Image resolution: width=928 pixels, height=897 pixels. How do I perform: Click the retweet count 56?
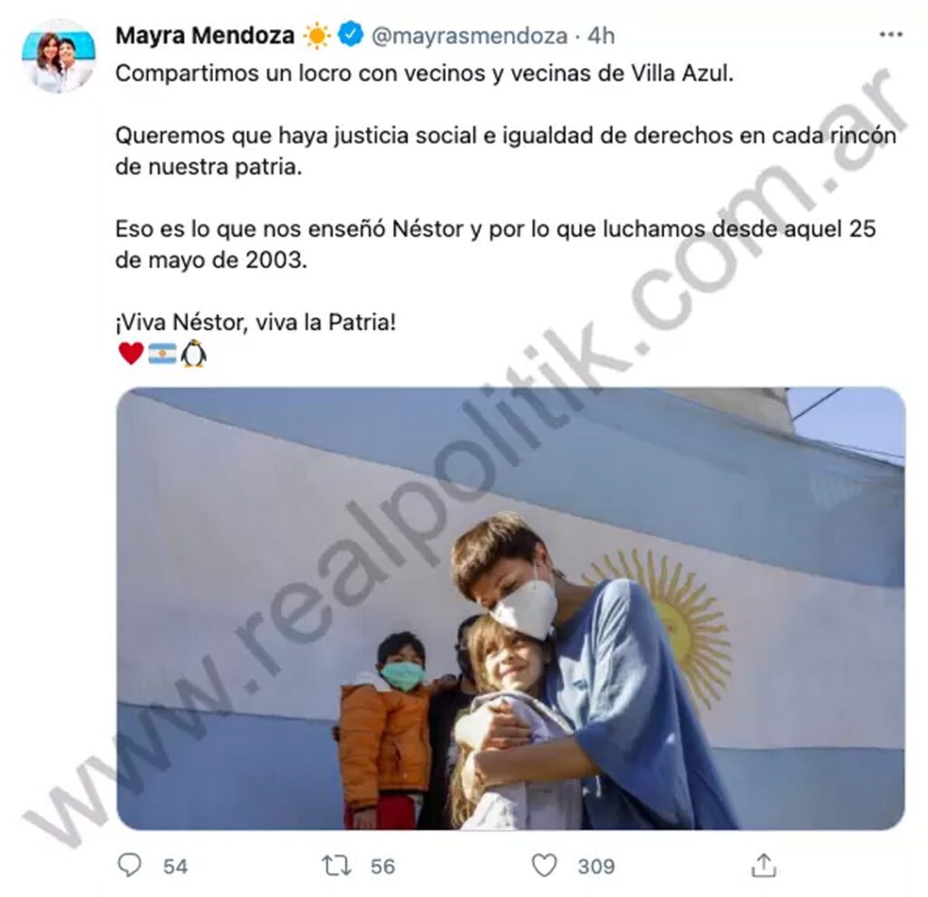[x=382, y=867]
